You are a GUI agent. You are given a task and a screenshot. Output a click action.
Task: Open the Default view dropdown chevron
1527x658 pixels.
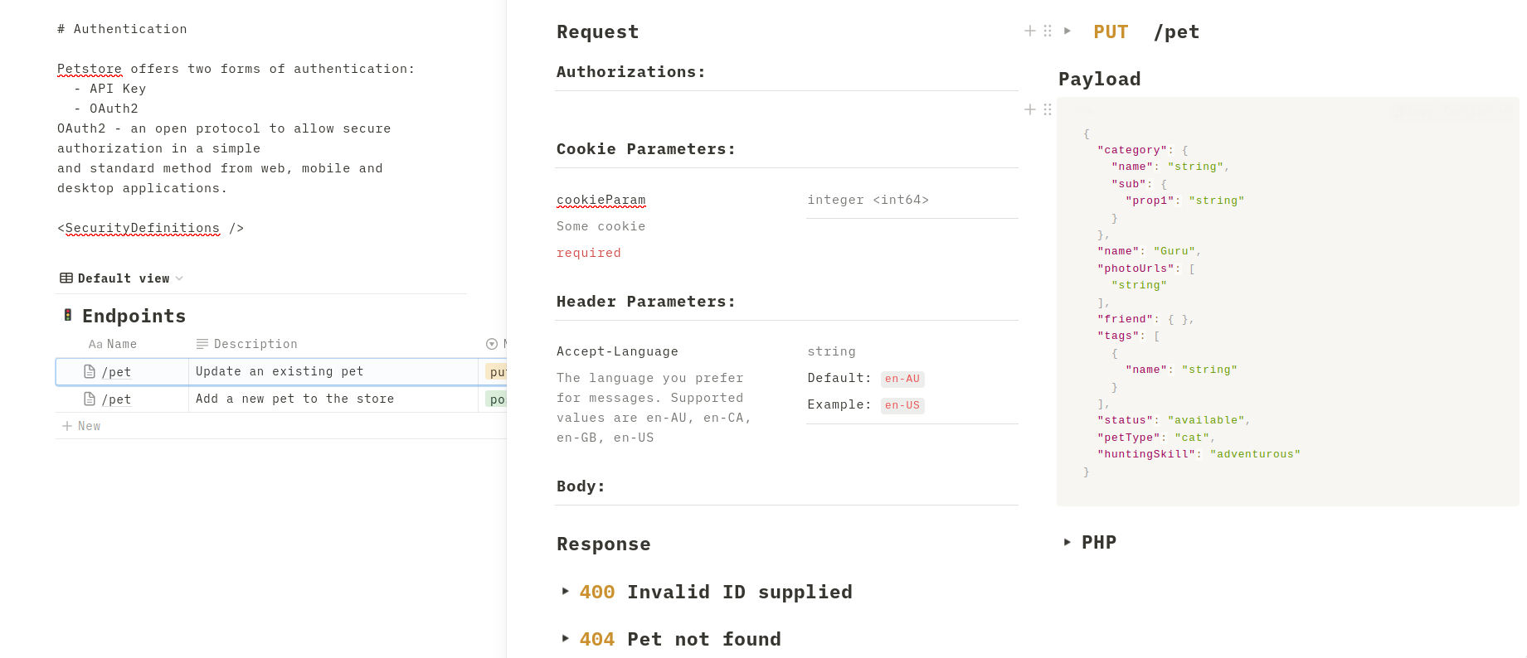pyautogui.click(x=179, y=278)
